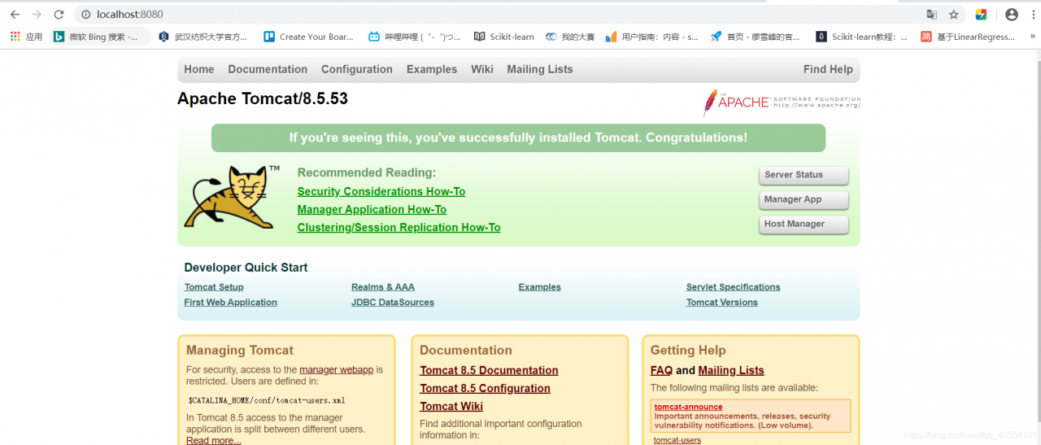Open the Servlet Specifications link
1041x445 pixels.
pos(734,287)
